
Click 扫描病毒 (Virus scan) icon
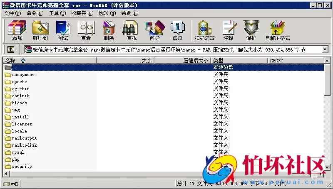[x=204, y=30]
